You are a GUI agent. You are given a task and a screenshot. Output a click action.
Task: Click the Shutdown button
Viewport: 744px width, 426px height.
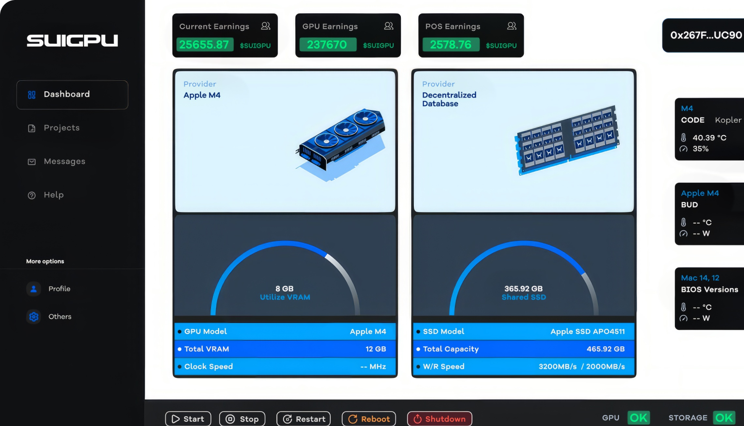point(440,419)
